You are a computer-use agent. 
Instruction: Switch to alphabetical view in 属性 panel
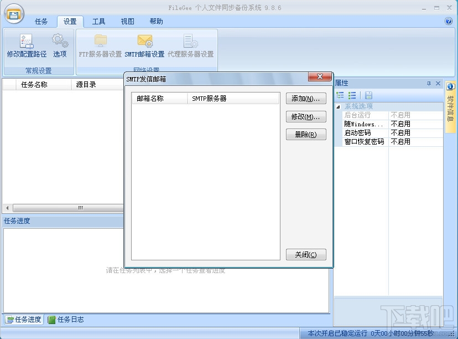point(352,95)
